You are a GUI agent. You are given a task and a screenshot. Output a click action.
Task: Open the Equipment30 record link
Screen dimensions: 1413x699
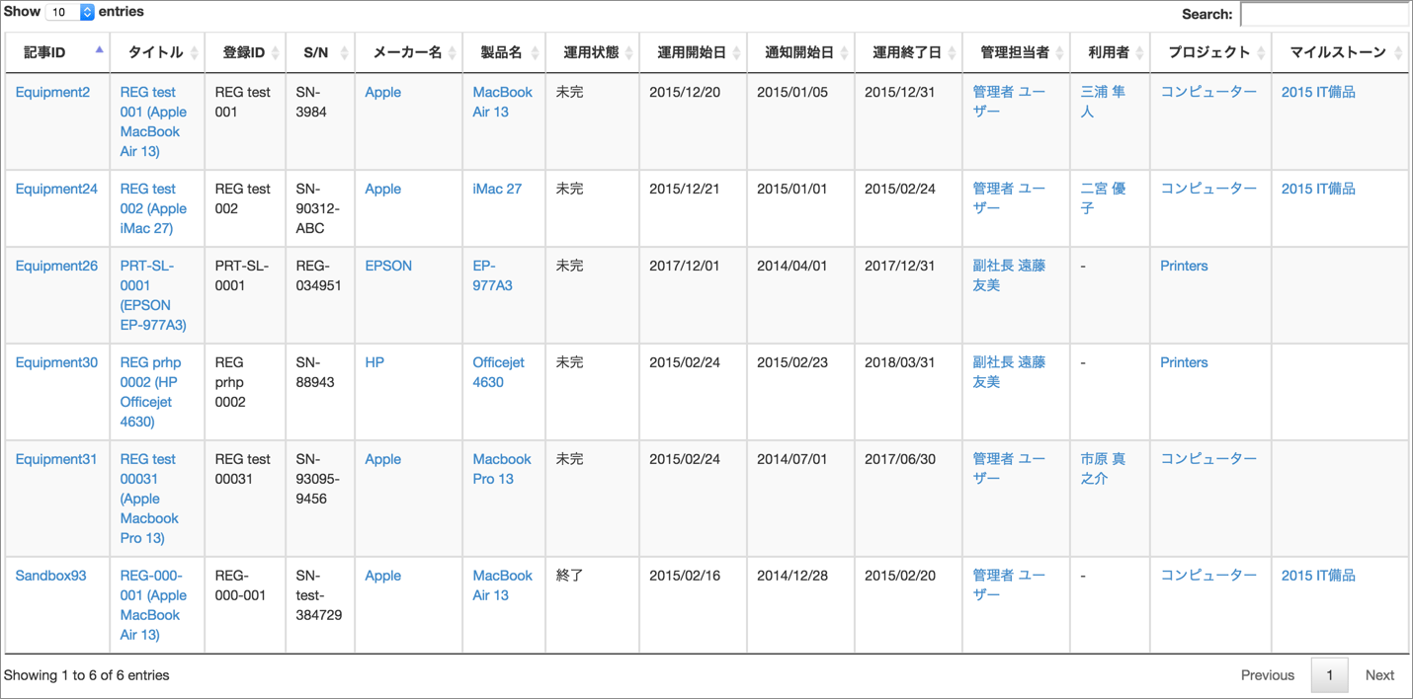coord(56,362)
